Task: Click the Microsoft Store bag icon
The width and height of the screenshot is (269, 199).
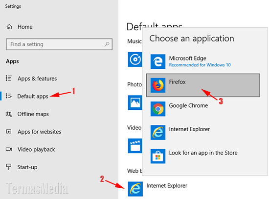Action: tap(158, 156)
